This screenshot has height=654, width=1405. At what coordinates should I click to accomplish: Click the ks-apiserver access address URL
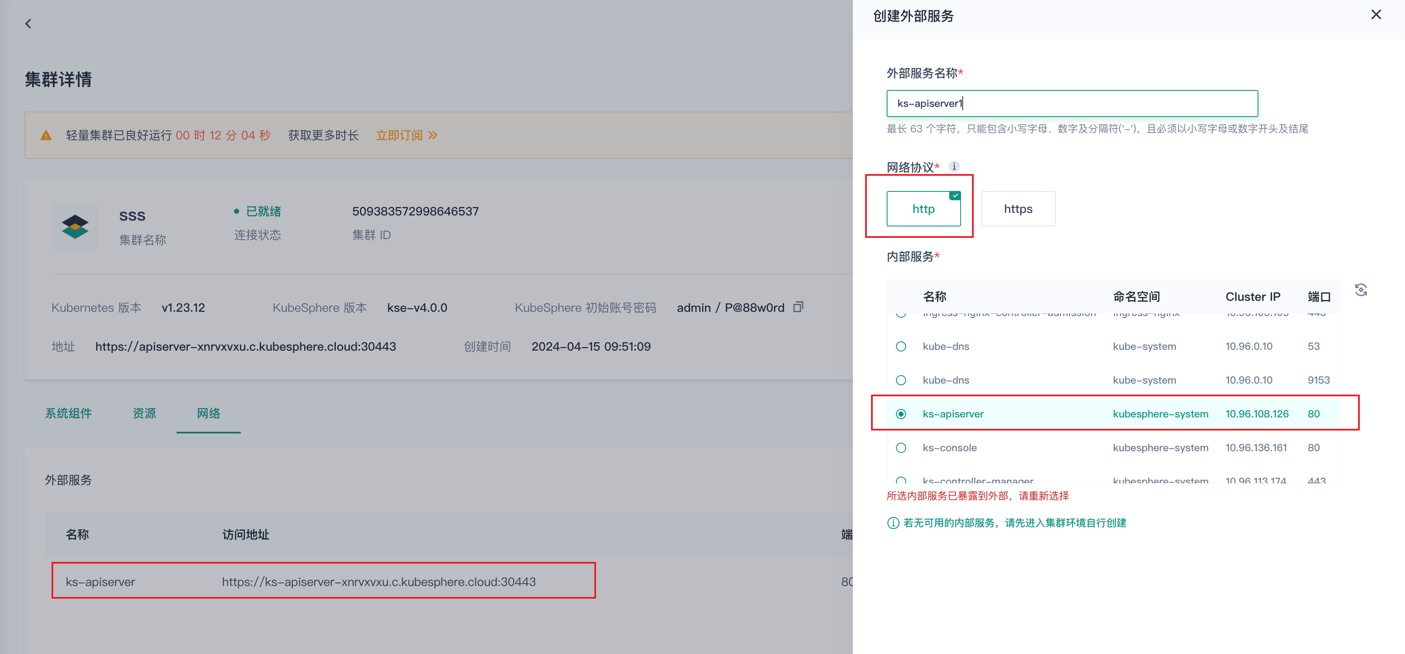(x=378, y=581)
